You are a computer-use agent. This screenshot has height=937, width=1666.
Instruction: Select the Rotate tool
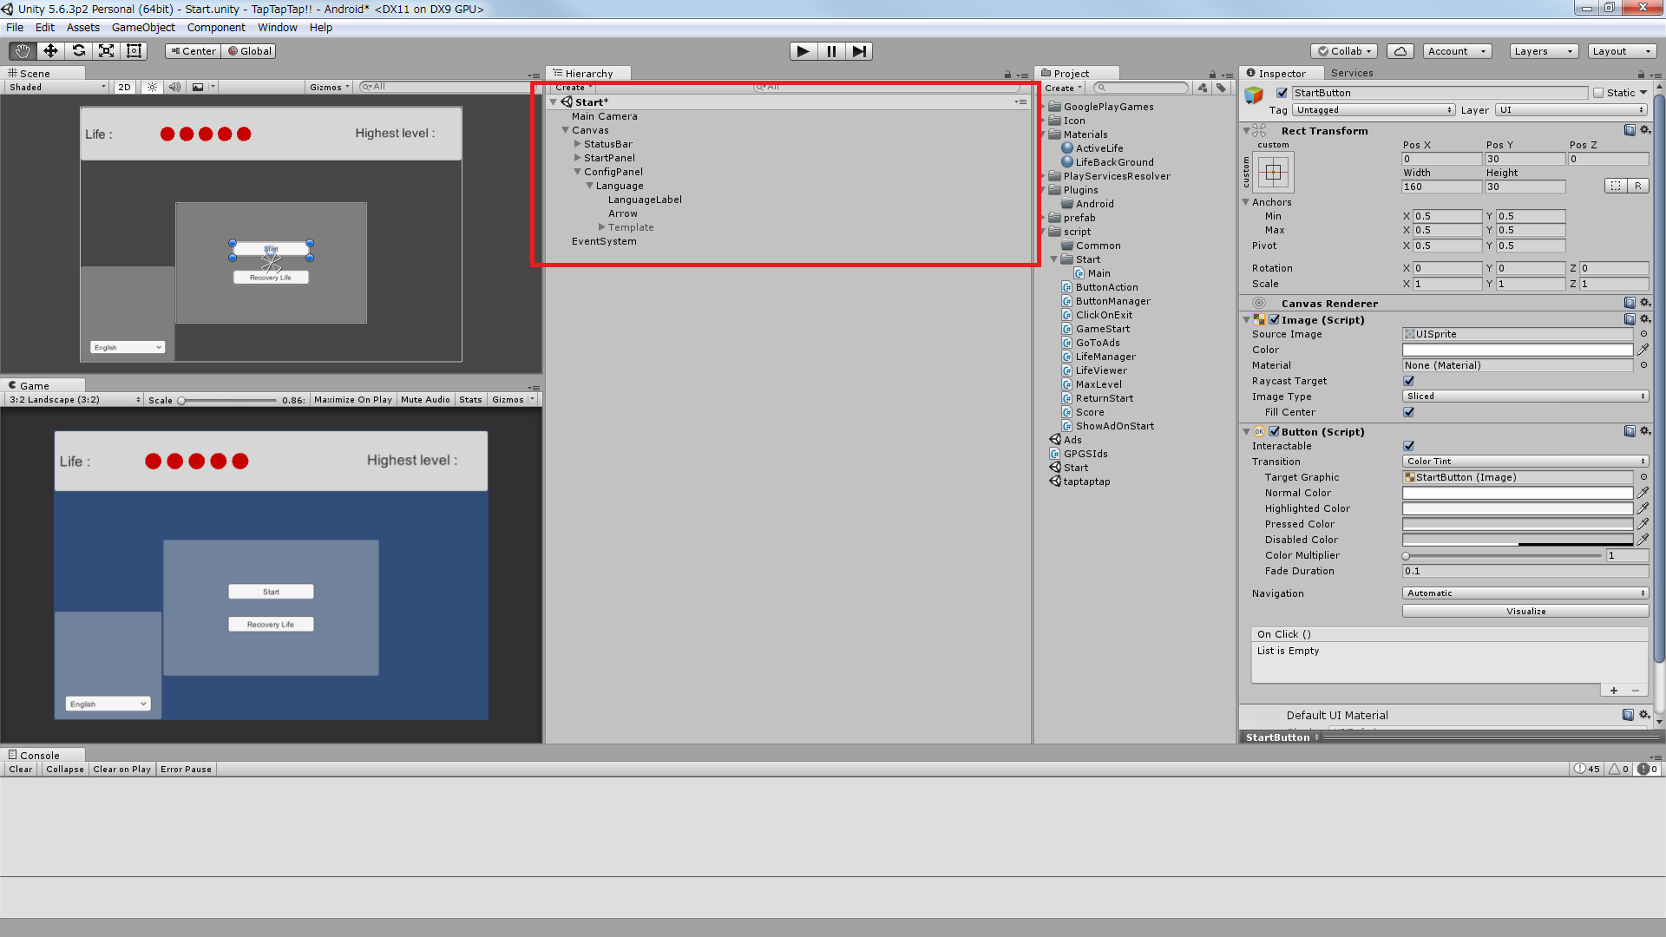[78, 51]
